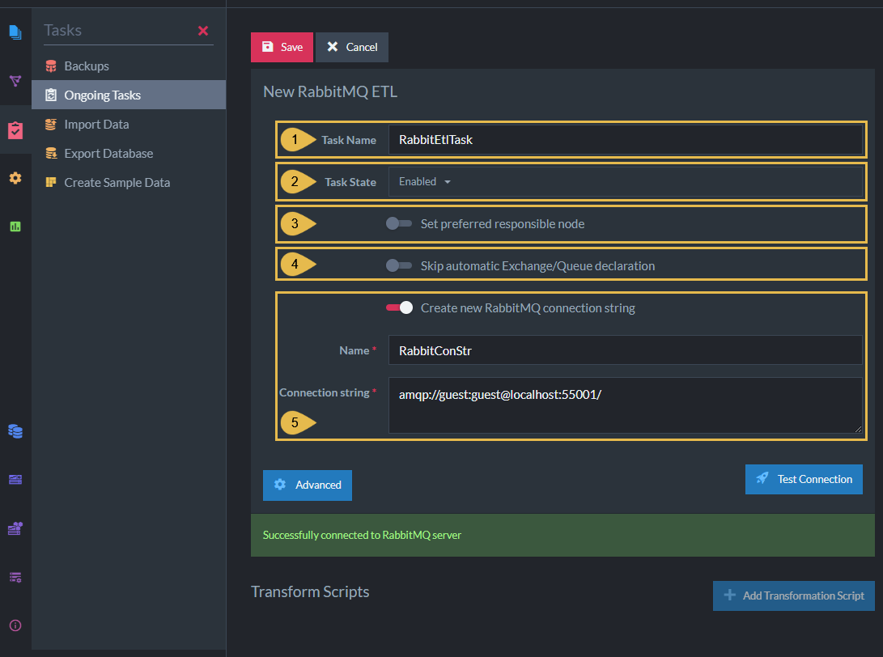
Task: Click the Connection string label
Action: click(x=325, y=392)
